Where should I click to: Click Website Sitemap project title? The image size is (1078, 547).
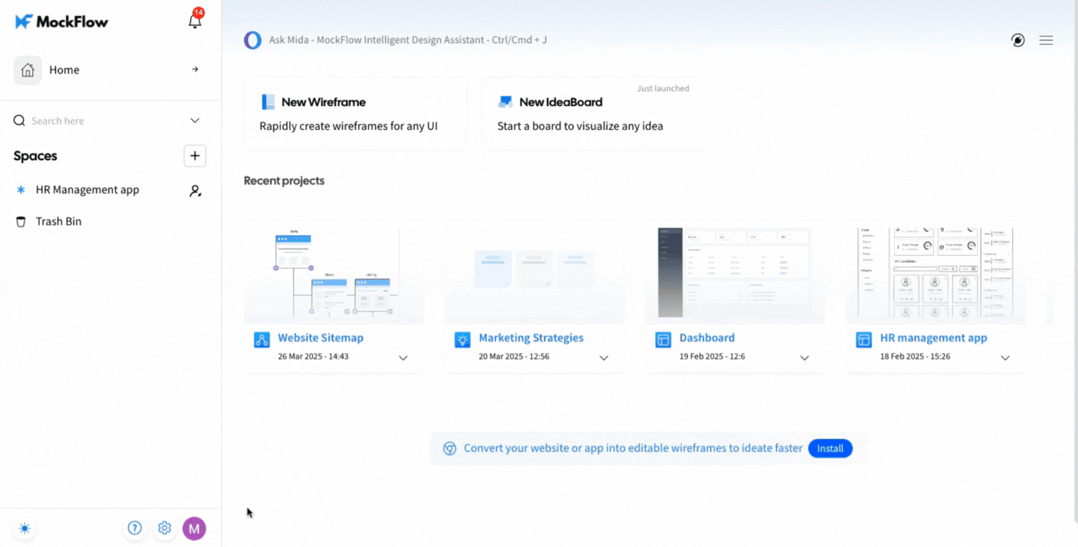coord(321,338)
